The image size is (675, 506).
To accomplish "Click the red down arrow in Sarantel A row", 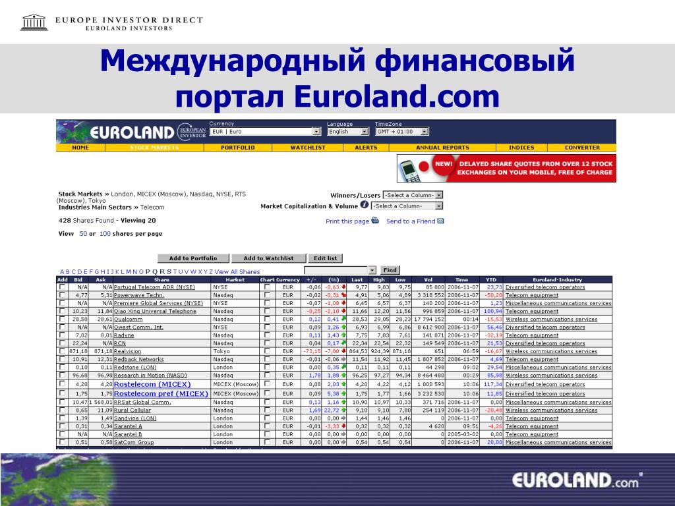I will [x=343, y=426].
